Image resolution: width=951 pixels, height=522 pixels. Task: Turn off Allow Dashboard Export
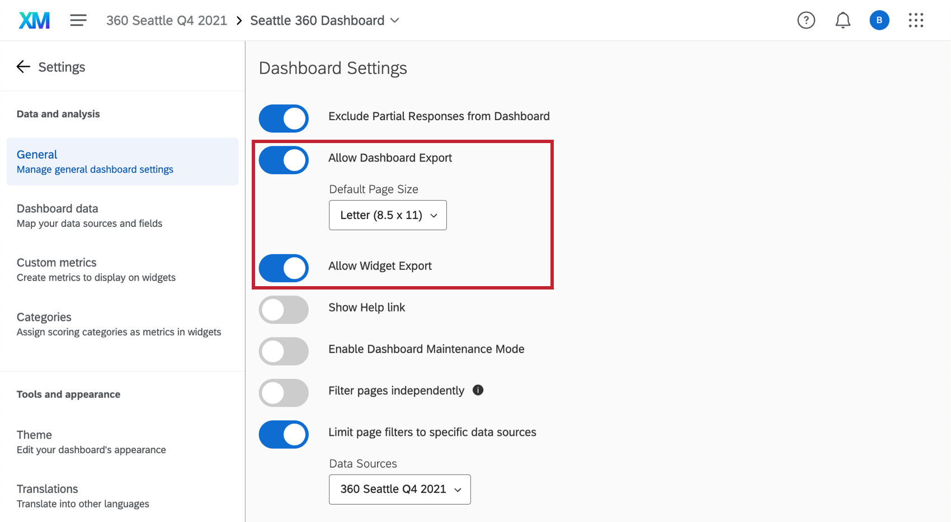click(284, 160)
